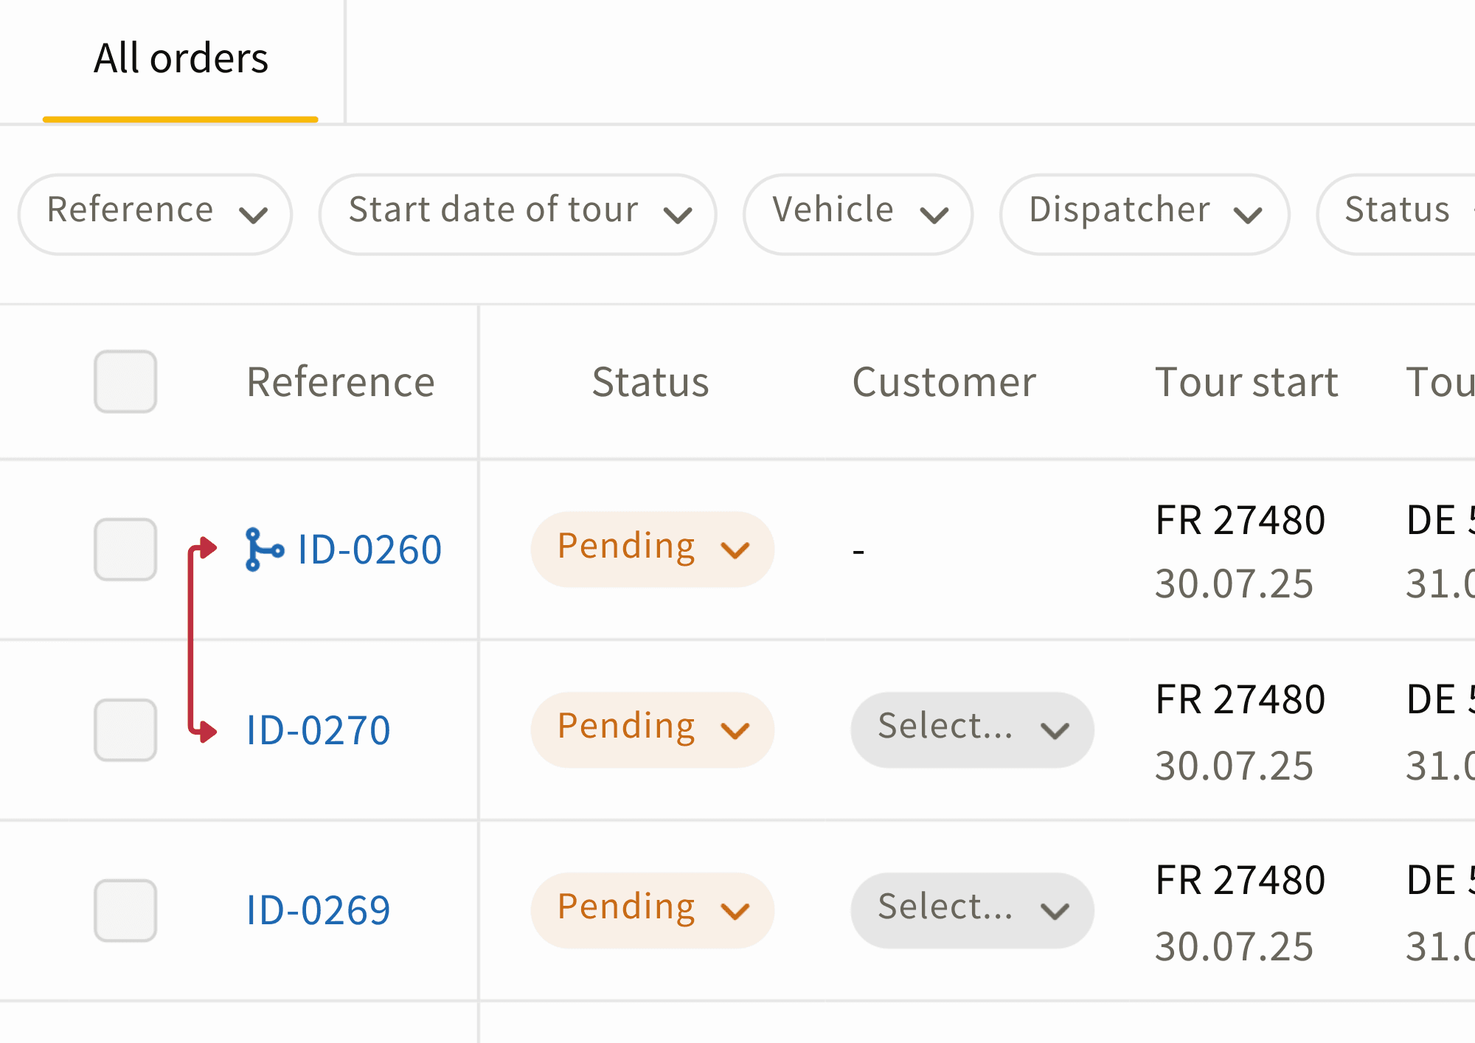This screenshot has height=1043, width=1475.
Task: Click the arrow in ID-0260's Pending badge
Action: (x=735, y=550)
